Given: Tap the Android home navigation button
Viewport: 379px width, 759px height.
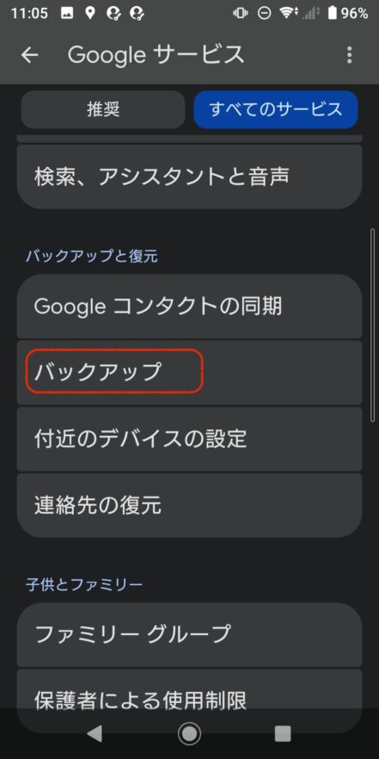Looking at the screenshot, I should (189, 734).
